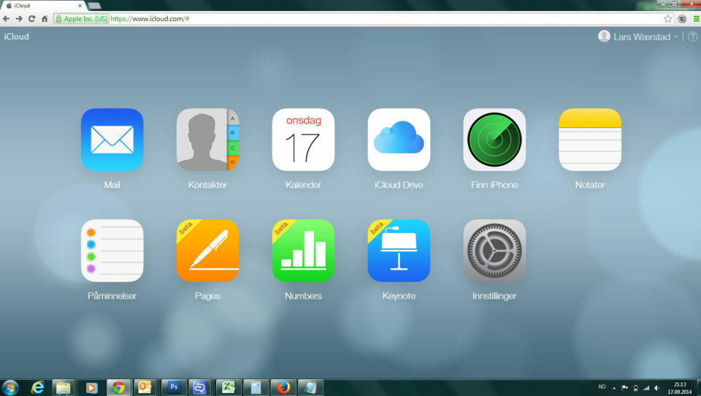Click the iCloud title in header

(17, 37)
